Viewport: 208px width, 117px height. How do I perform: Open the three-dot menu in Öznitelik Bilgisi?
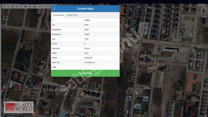pyautogui.click(x=54, y=9)
